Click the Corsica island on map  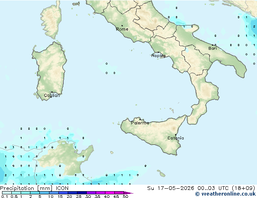pyautogui.click(x=51, y=21)
